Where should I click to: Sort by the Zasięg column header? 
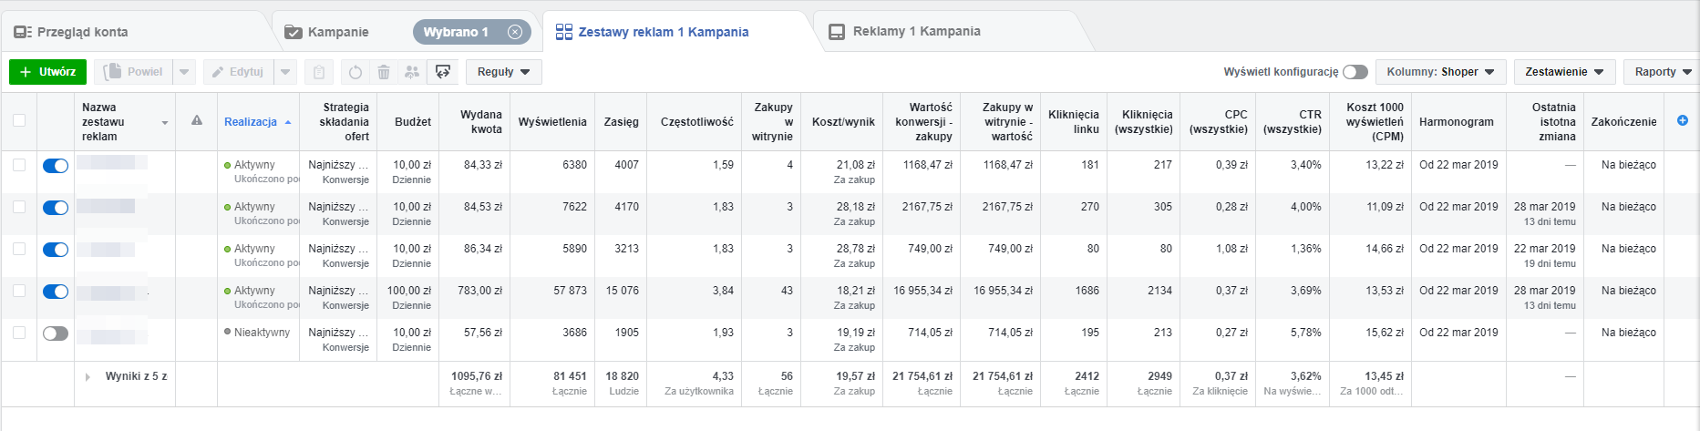[x=622, y=122]
